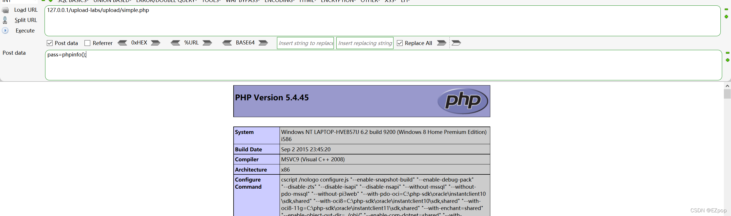
Task: Click the 'Architecture' row label
Action: [x=251, y=170]
